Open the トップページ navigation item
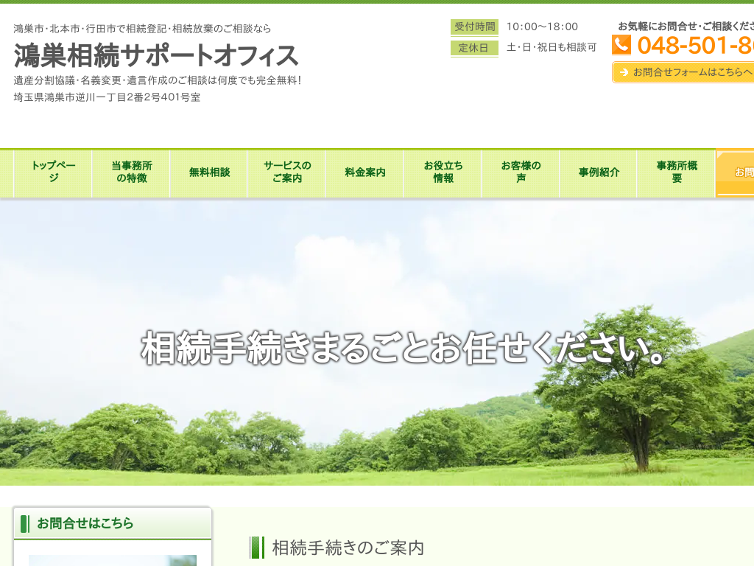This screenshot has height=566, width=754. click(53, 172)
